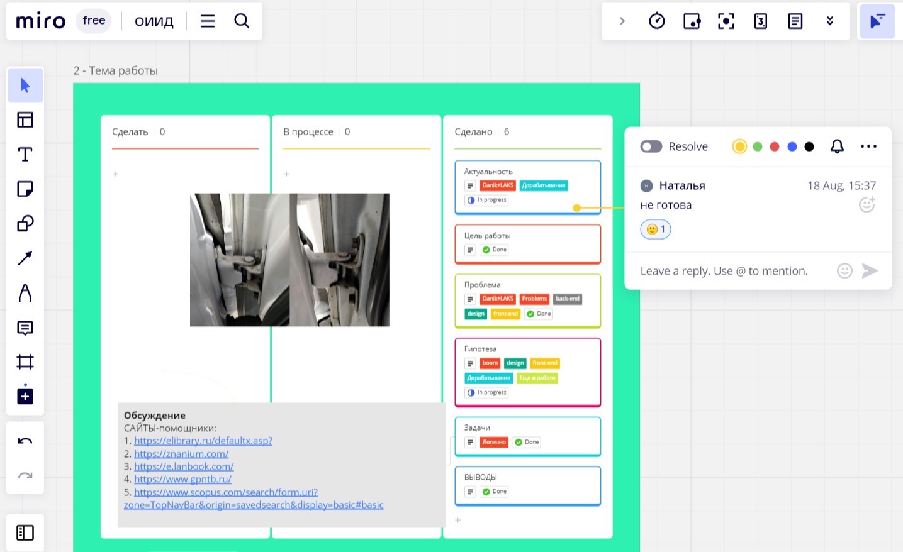This screenshot has height=552, width=903.
Task: Select the Frame tool
Action: pos(25,362)
